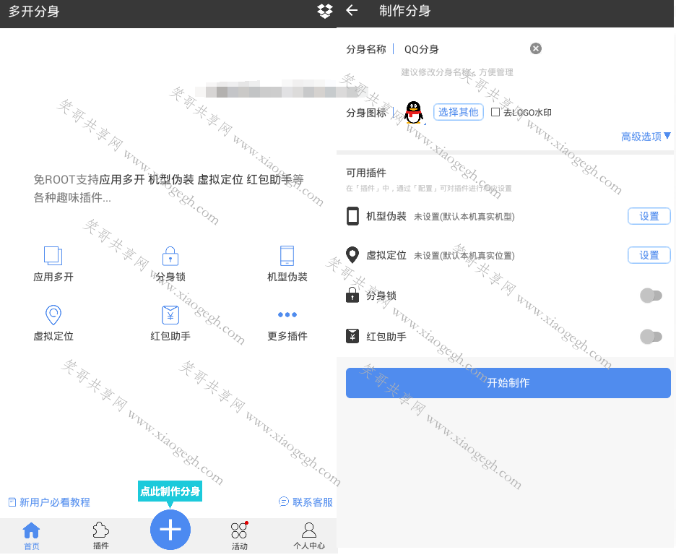Open the 联系客服 customer service link
Viewport: 676px width, 555px height.
305,502
